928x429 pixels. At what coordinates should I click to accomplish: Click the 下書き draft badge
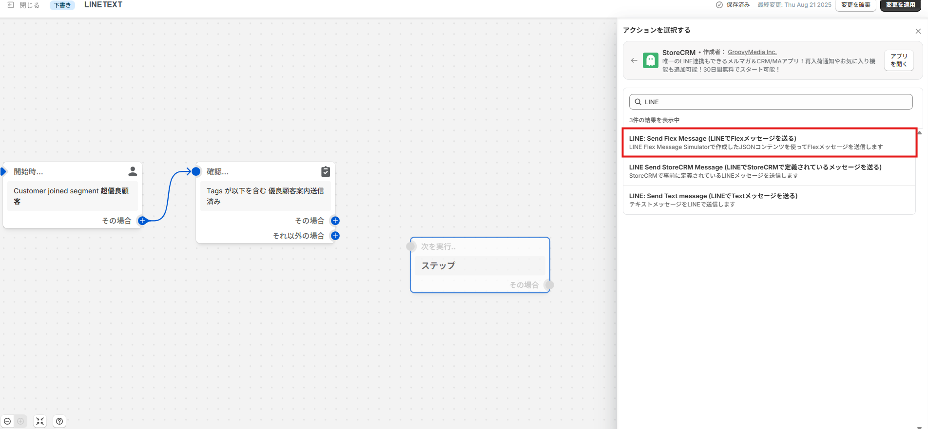tap(62, 5)
